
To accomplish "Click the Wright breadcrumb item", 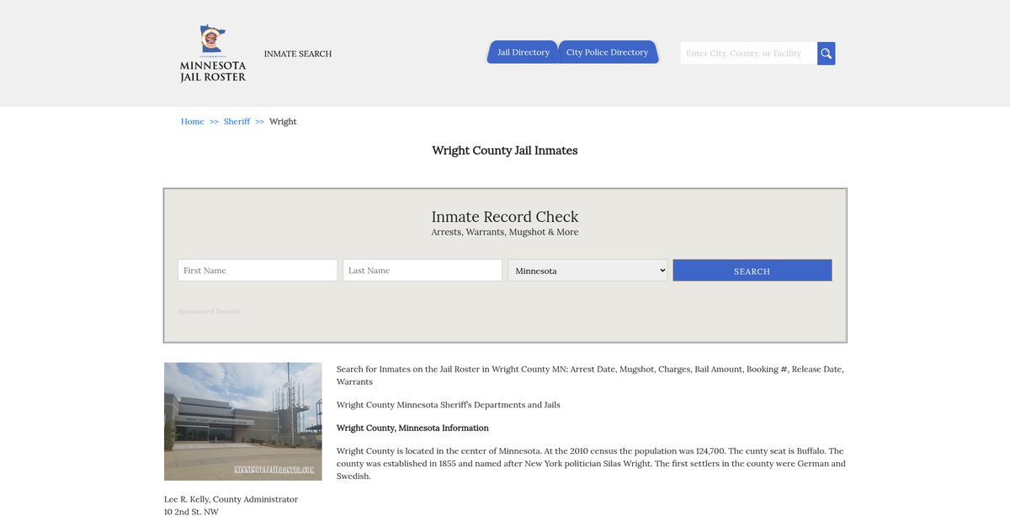I will click(x=283, y=122).
